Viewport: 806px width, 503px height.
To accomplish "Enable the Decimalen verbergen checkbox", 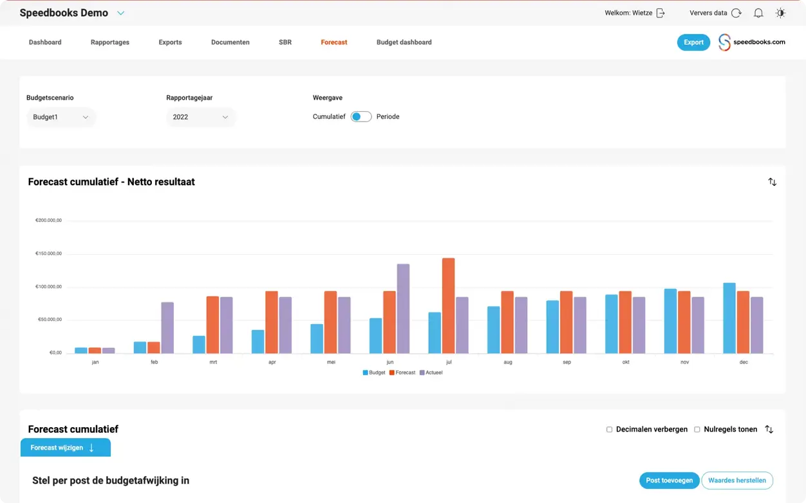I will [x=610, y=430].
